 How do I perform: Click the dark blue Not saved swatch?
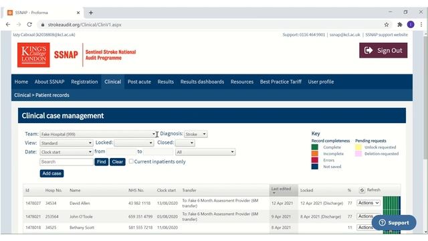[315, 167]
